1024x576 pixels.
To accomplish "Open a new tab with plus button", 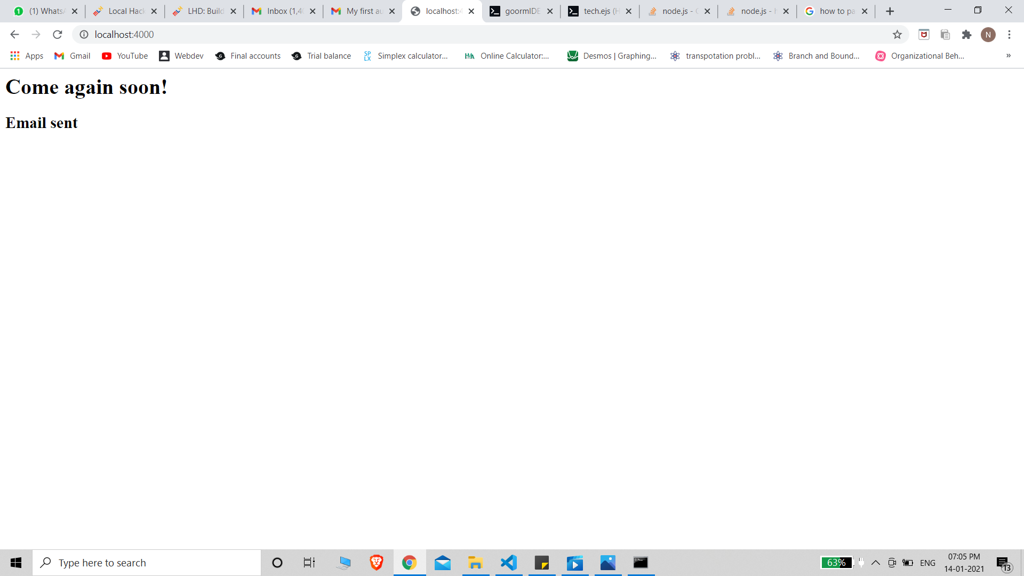I will click(x=890, y=11).
